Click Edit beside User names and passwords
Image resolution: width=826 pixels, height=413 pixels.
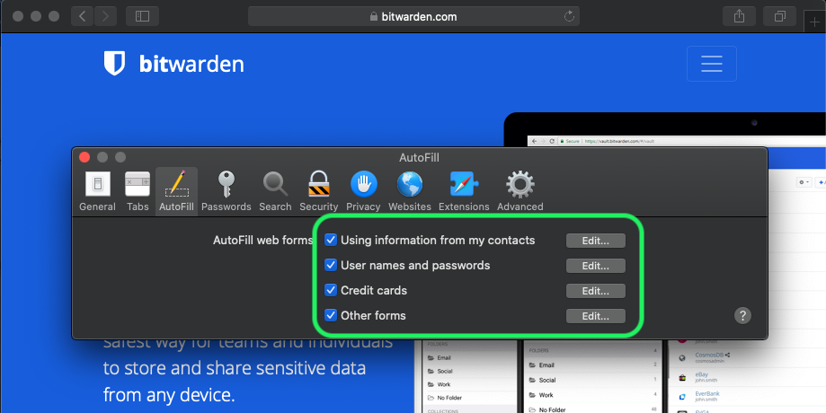pos(595,266)
